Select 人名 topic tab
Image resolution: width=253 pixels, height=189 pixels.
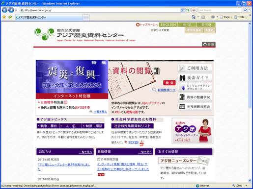[x=70, y=126]
